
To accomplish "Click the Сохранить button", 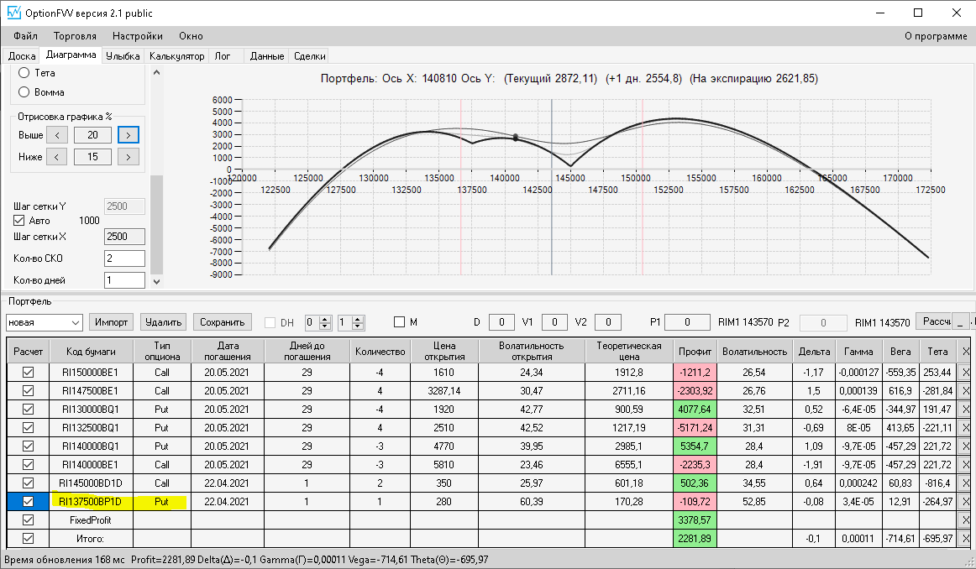I will click(x=223, y=322).
